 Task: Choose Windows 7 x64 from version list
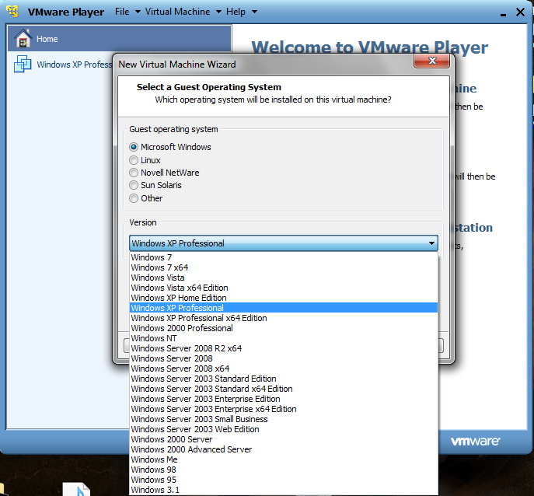tap(284, 267)
